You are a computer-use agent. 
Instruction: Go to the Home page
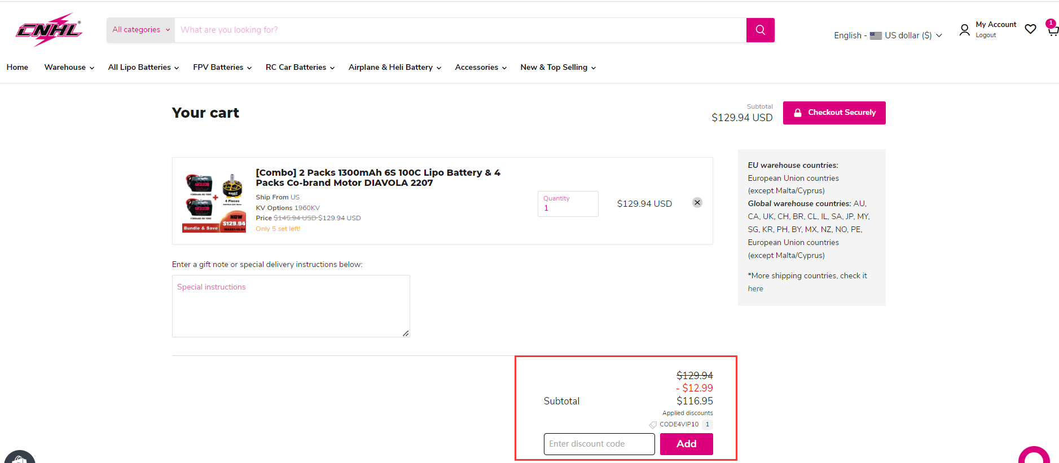[x=17, y=68]
